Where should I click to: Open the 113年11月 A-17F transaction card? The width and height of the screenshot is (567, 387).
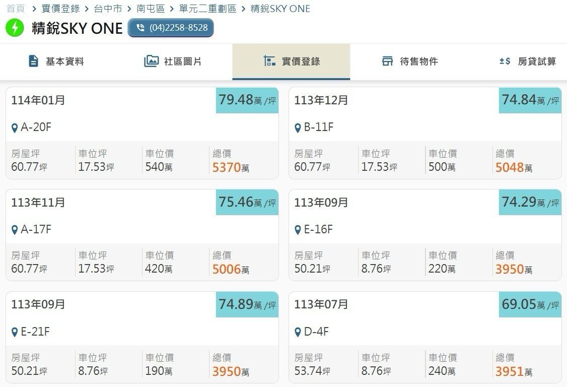pyautogui.click(x=141, y=234)
